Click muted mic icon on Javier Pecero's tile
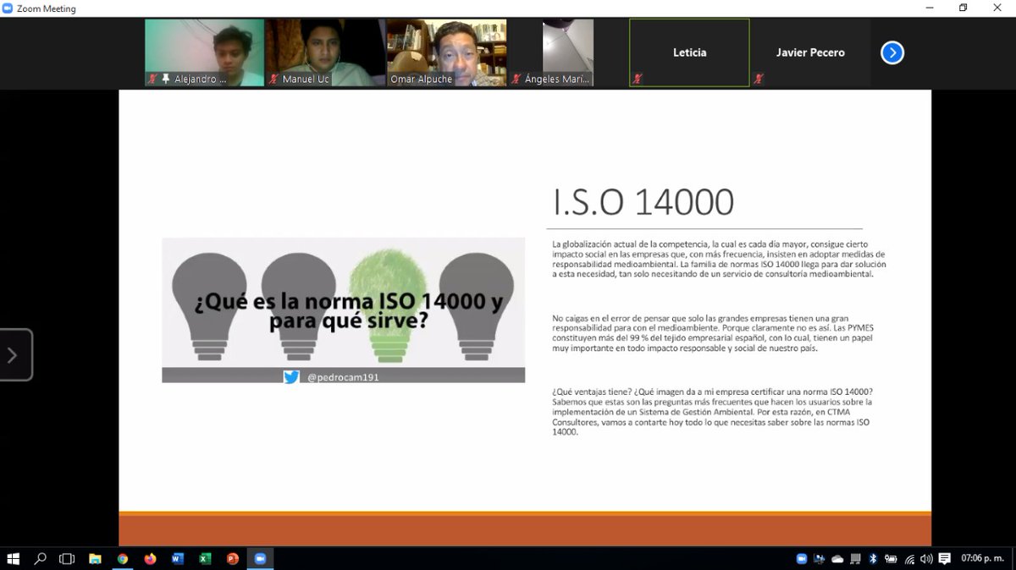Viewport: 1016px width, 570px height. click(759, 79)
